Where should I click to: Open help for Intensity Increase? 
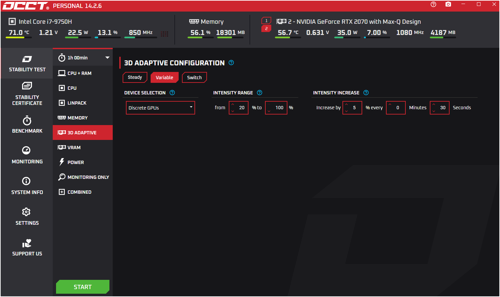tap(366, 93)
